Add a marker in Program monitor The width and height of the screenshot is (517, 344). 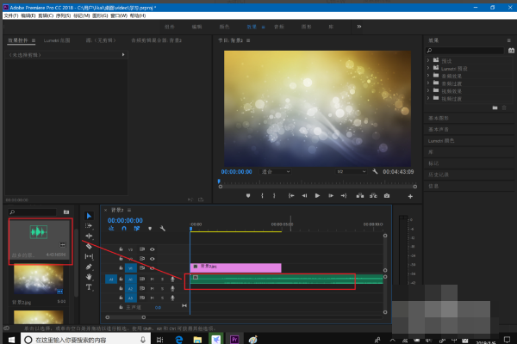pyautogui.click(x=248, y=196)
